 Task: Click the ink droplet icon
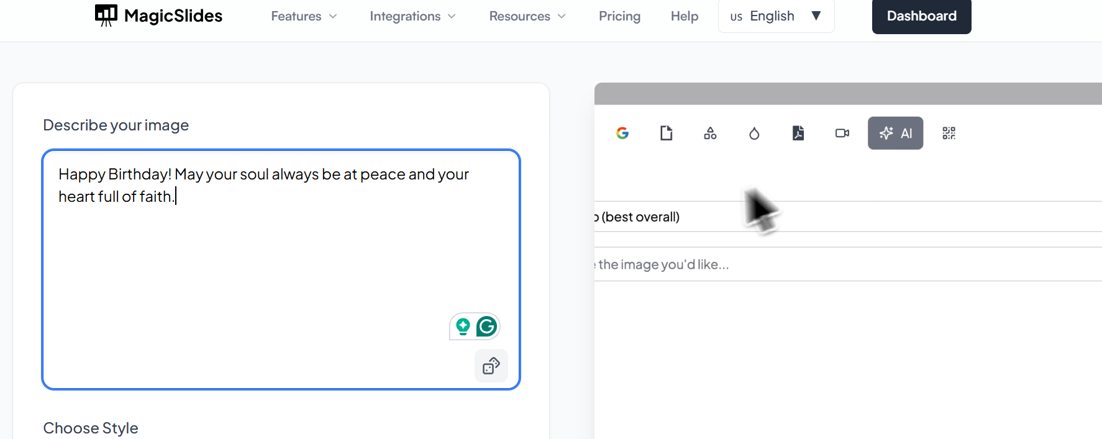(x=754, y=133)
